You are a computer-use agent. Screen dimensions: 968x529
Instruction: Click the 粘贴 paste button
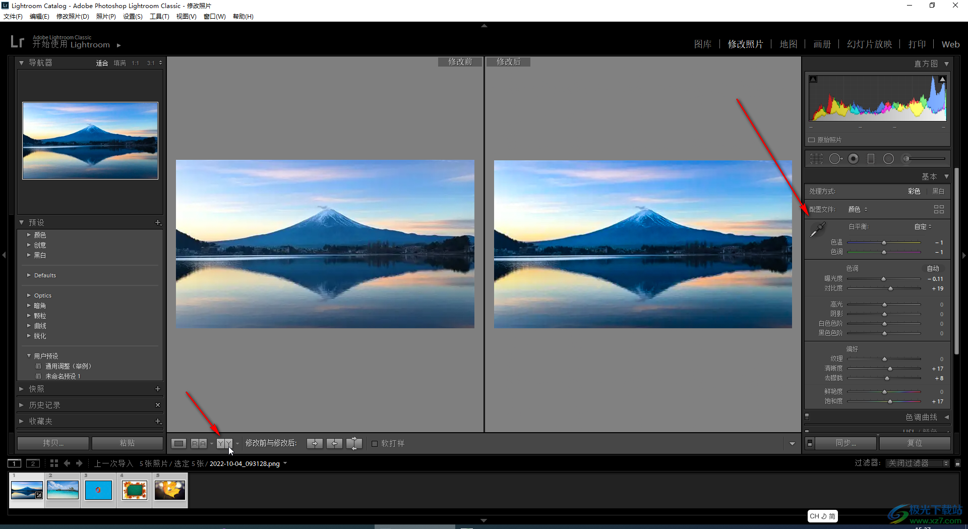[127, 443]
